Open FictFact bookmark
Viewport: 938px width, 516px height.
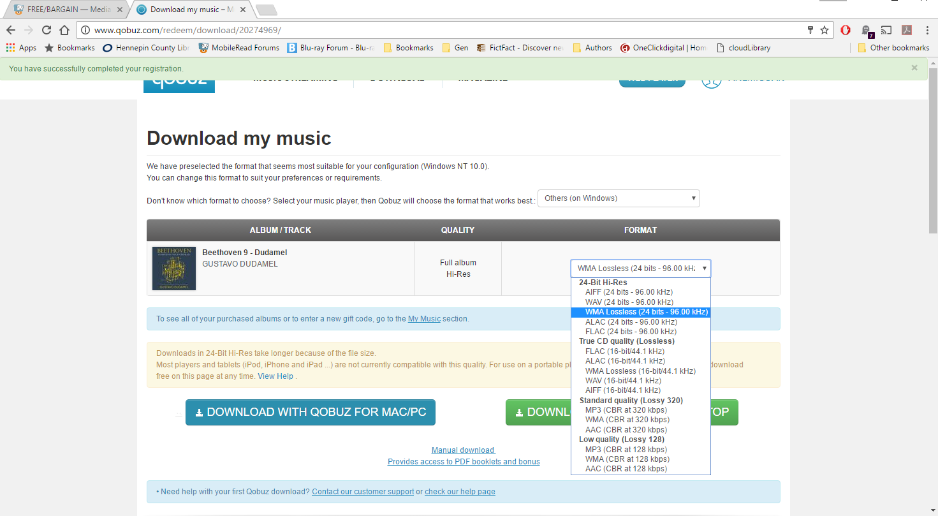520,48
